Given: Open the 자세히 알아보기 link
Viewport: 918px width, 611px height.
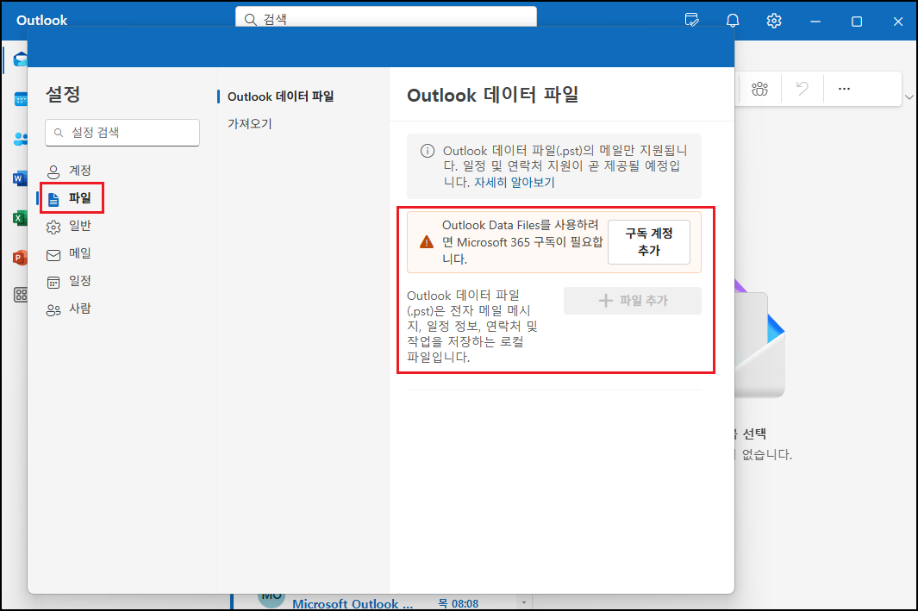Looking at the screenshot, I should pyautogui.click(x=514, y=182).
